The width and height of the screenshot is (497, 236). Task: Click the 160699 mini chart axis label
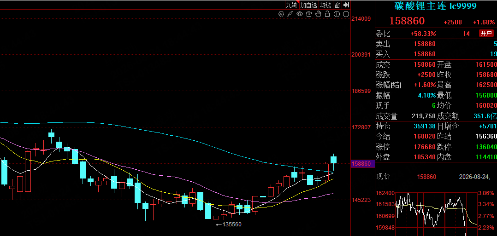point(385,216)
